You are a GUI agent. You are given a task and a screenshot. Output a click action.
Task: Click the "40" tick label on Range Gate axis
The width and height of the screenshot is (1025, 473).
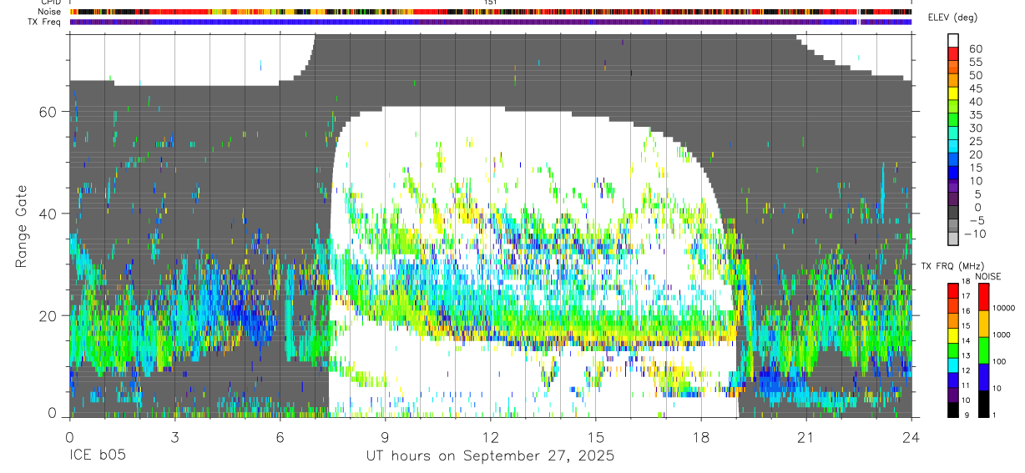48,214
